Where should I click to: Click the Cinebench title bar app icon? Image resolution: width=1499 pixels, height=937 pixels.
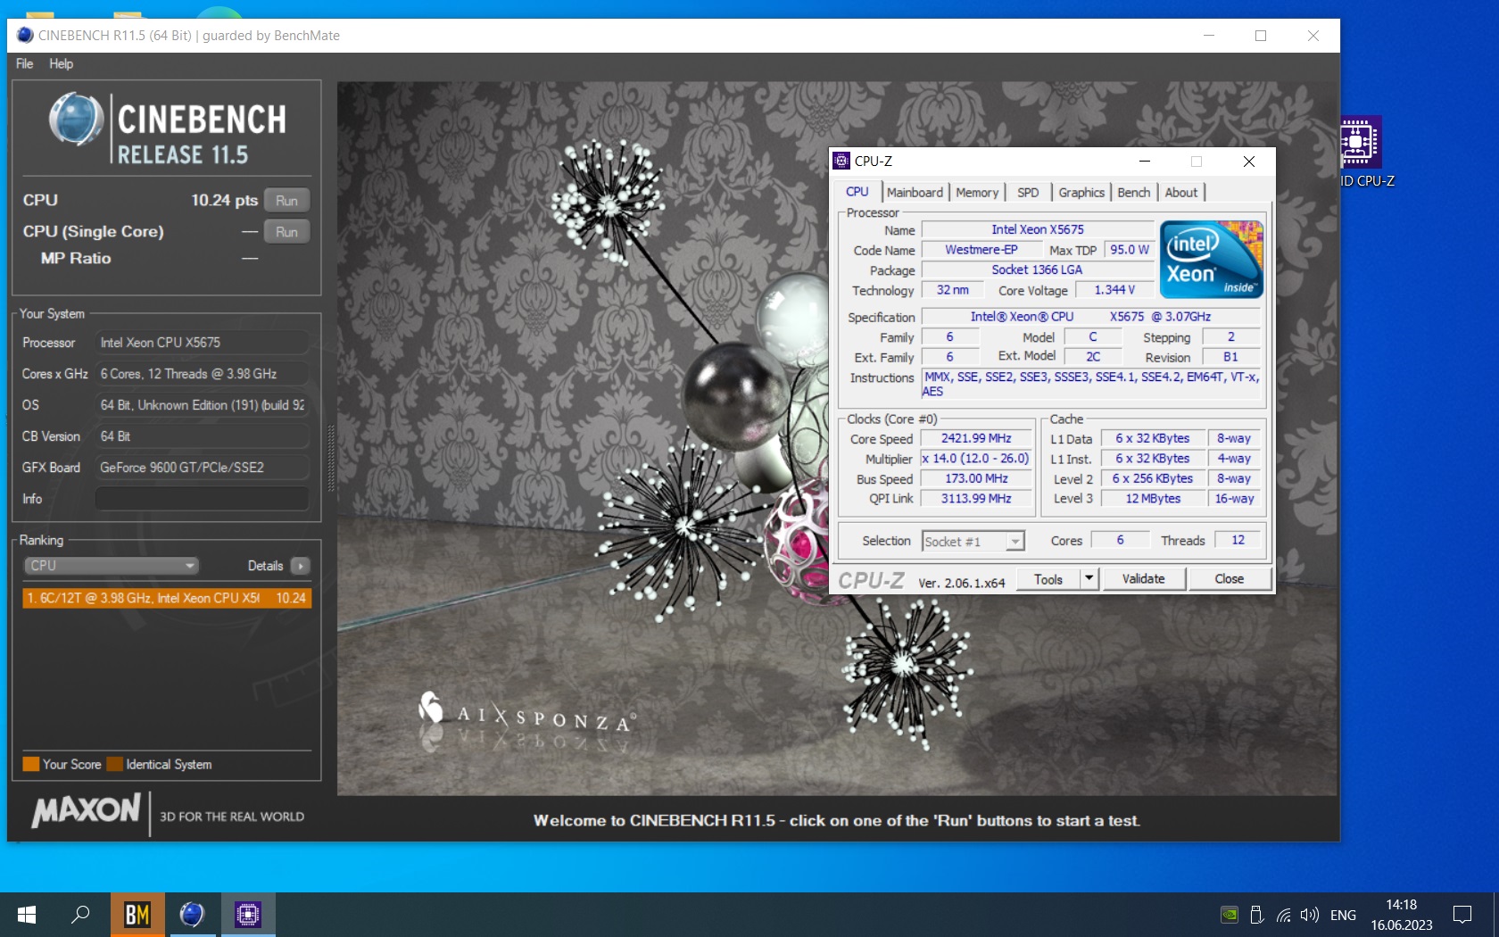25,36
